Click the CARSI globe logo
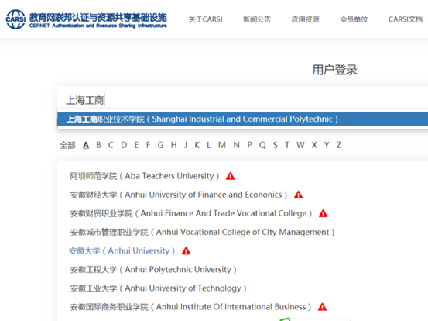The height and width of the screenshot is (321, 428). pos(15,19)
